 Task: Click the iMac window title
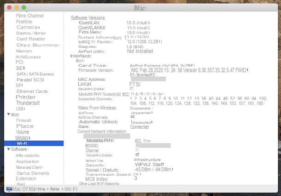(x=140, y=8)
